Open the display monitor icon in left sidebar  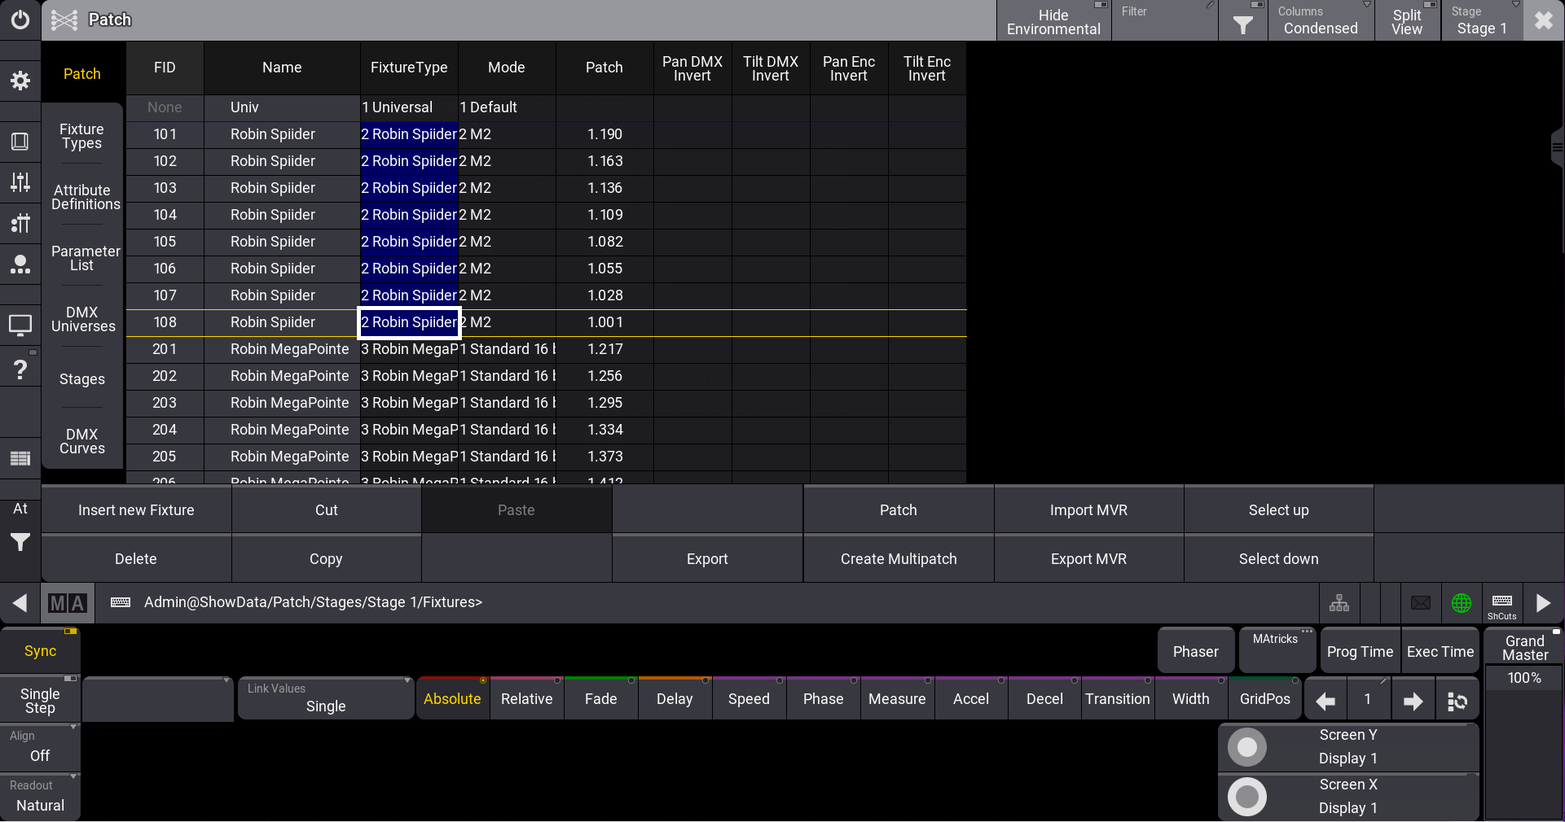20,326
